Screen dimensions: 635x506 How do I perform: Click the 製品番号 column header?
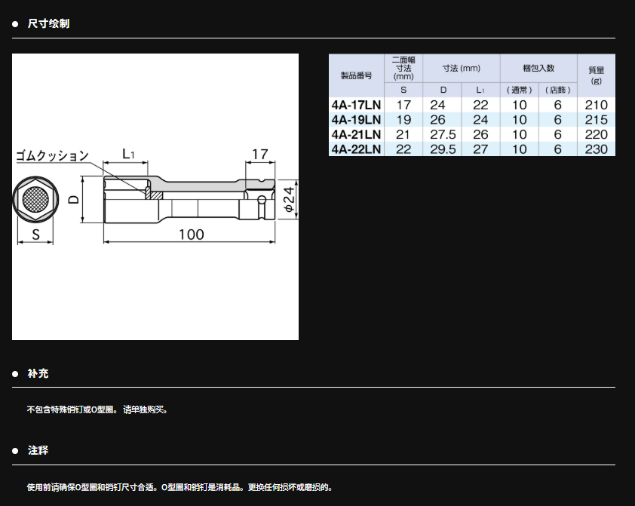pyautogui.click(x=356, y=75)
